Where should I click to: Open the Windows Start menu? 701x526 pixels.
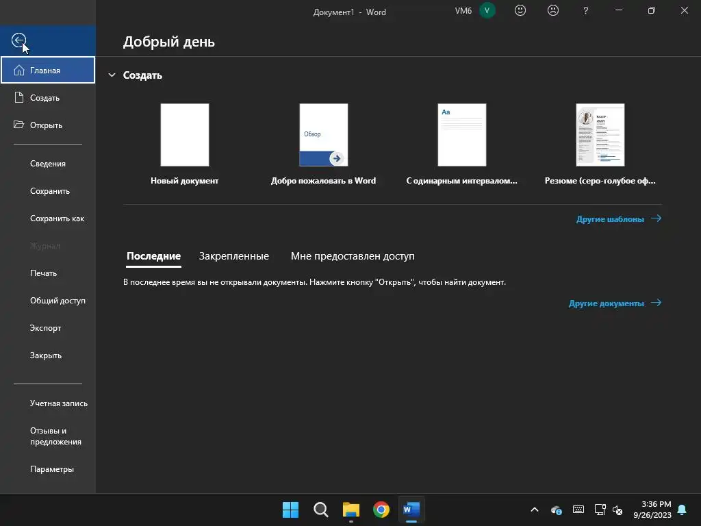(290, 510)
